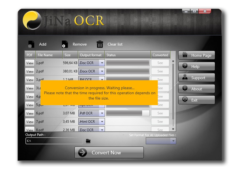The image size is (249, 177).
Task: Click the Output Path text field
Action: coord(54,141)
